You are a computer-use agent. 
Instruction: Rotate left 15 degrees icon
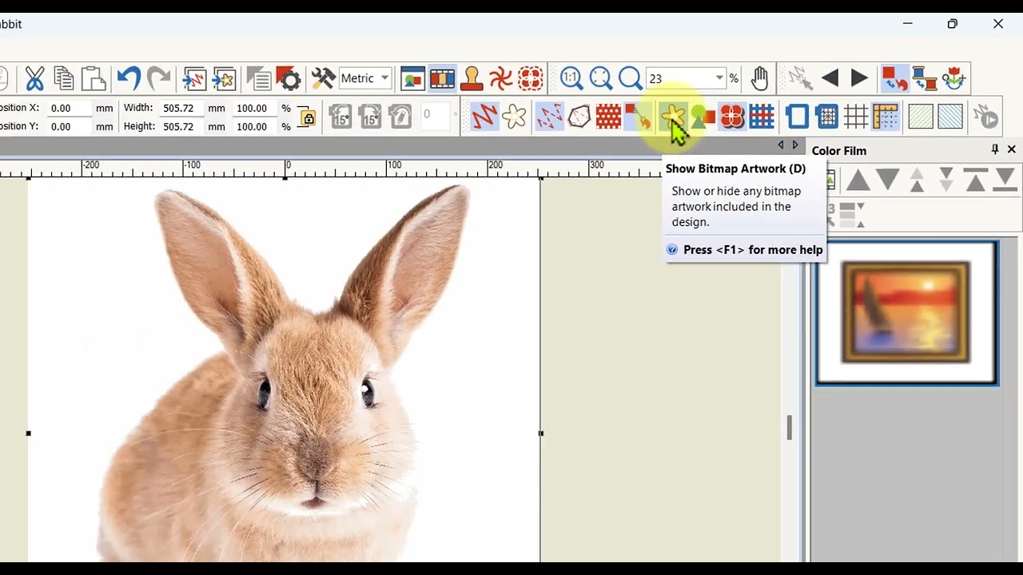[x=340, y=117]
